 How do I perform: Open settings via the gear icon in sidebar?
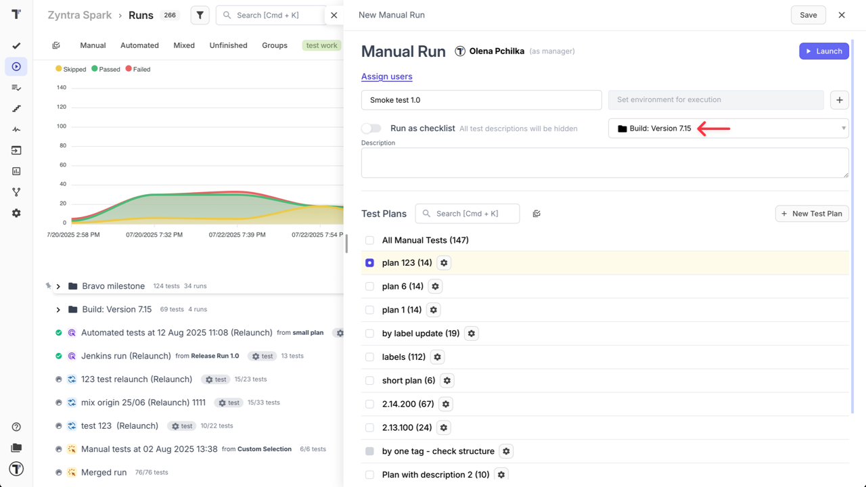16,212
